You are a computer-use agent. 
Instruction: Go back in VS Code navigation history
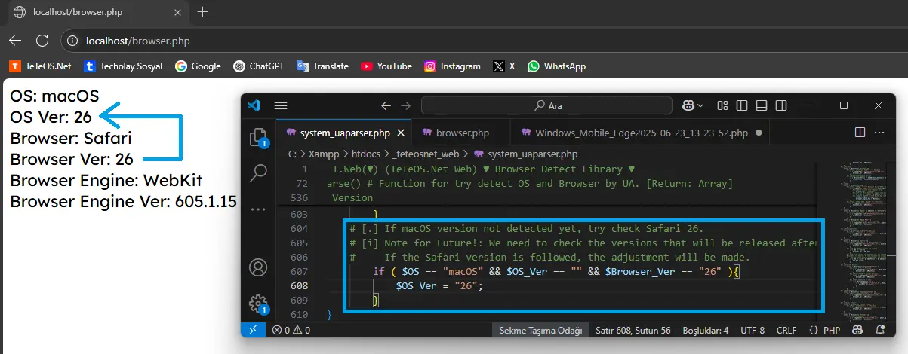pos(386,105)
